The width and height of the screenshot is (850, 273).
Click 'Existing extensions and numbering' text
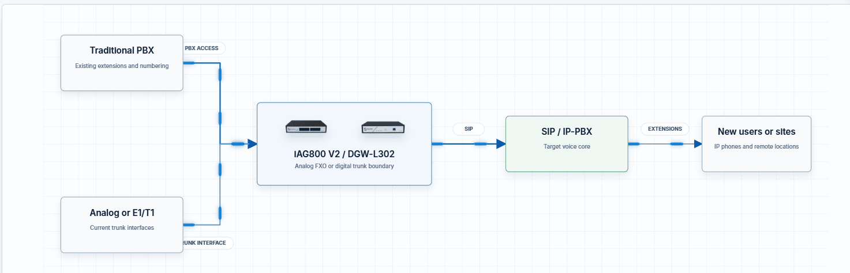122,66
